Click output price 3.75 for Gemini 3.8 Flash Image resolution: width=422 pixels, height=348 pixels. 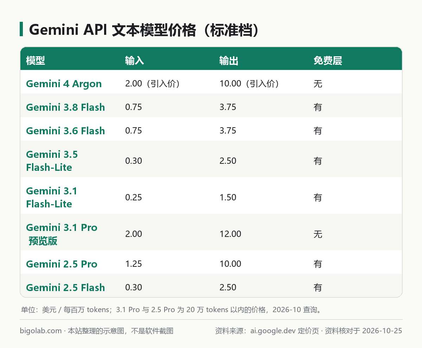[228, 107]
